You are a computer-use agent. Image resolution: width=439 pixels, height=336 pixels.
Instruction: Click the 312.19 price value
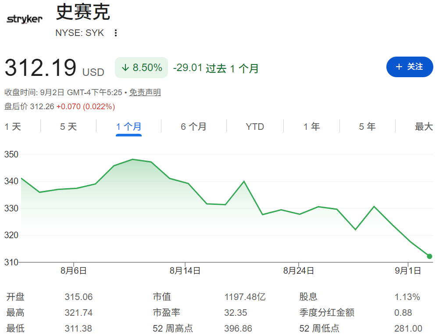tap(40, 68)
